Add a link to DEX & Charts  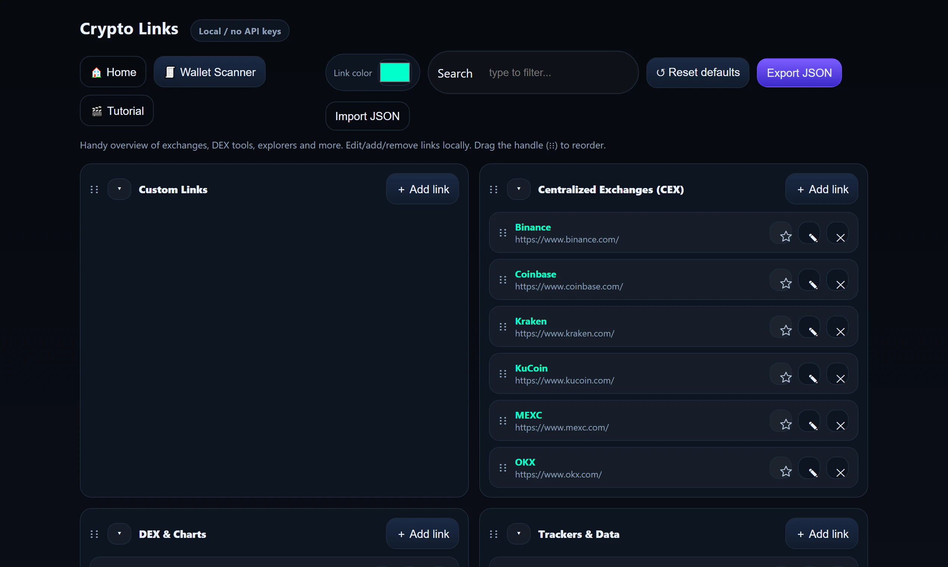tap(422, 534)
